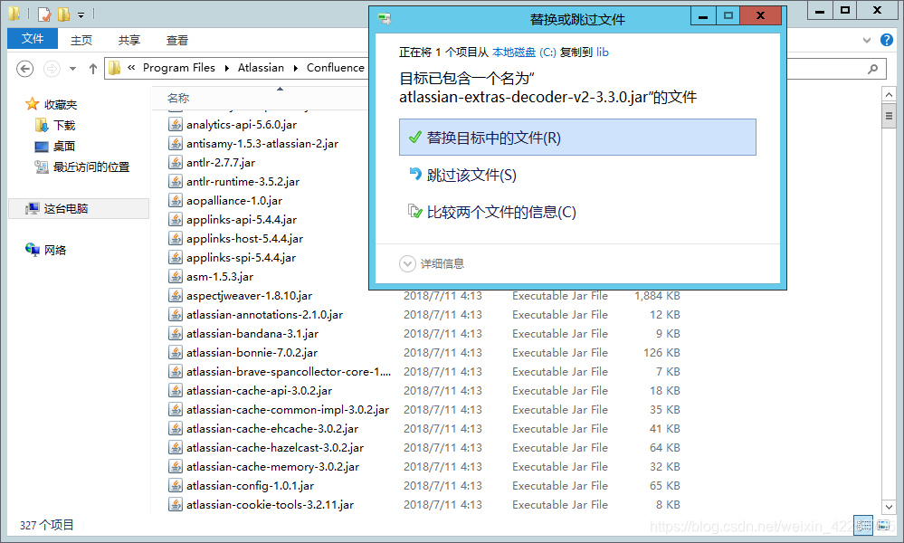Click the jar icon beside atlassian-config-1.0.1.jar
The image size is (904, 543).
(176, 486)
